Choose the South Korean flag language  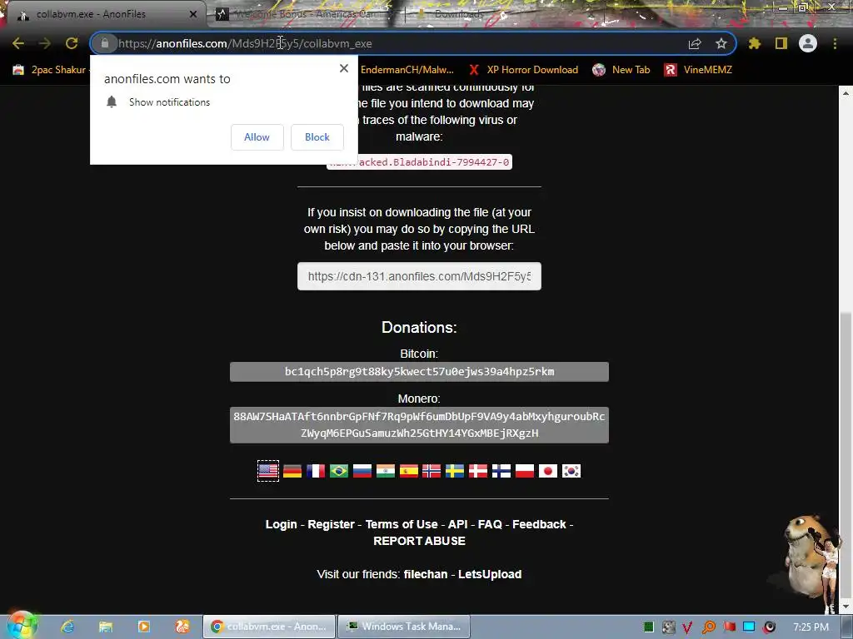[x=571, y=471]
